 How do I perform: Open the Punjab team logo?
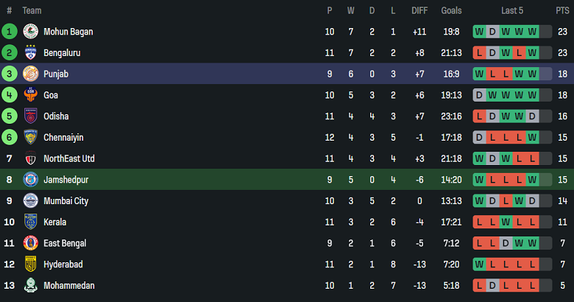click(31, 74)
